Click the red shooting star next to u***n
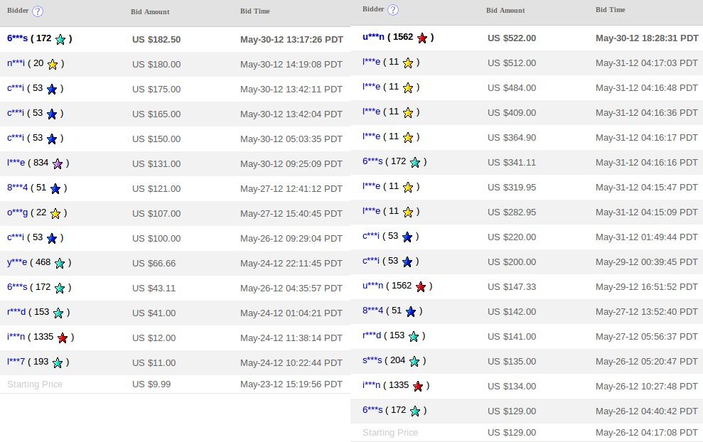703x442 pixels. (x=422, y=38)
